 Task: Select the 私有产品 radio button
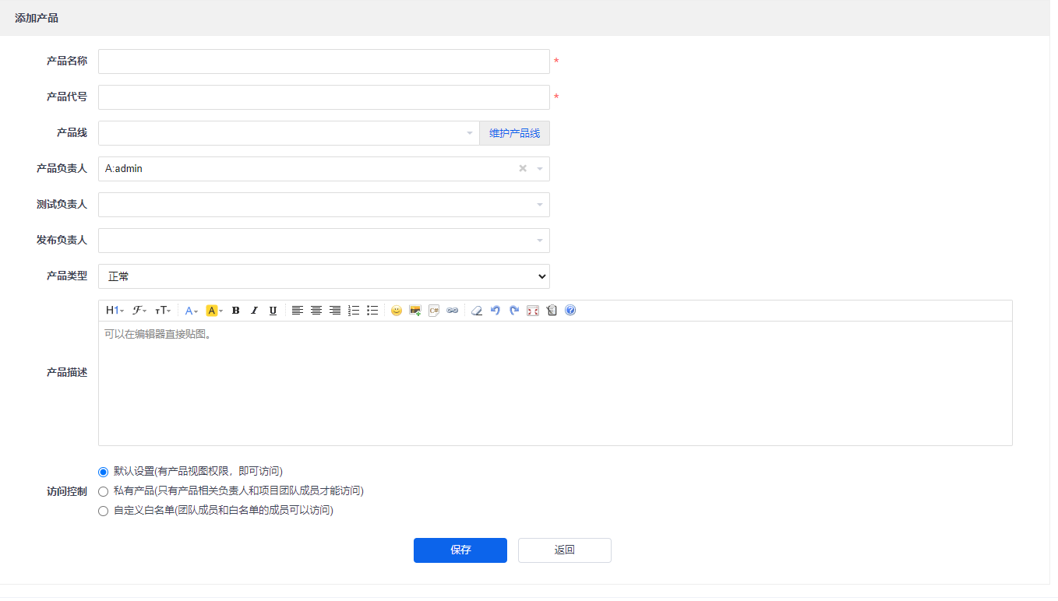103,491
